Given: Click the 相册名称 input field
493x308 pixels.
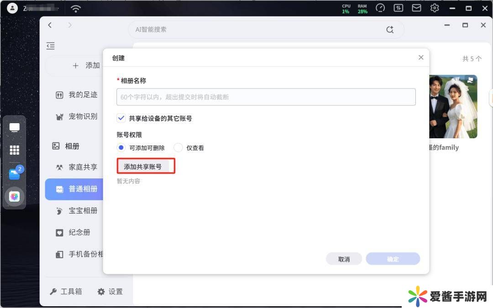Looking at the screenshot, I should (266, 97).
